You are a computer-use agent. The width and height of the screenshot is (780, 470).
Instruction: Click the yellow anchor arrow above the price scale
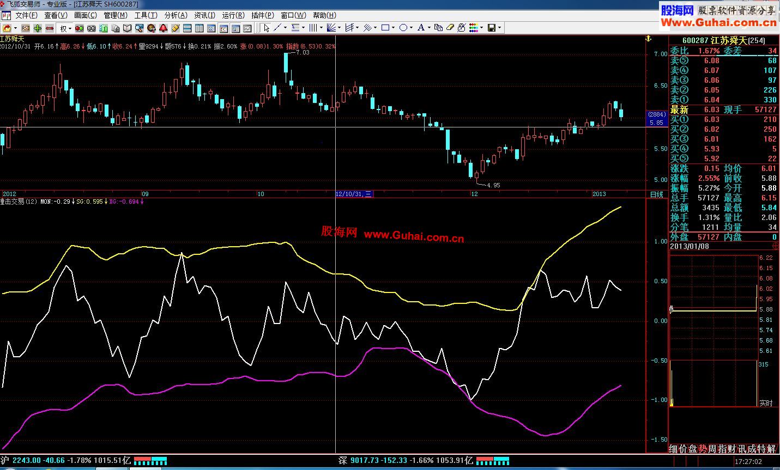(x=648, y=39)
